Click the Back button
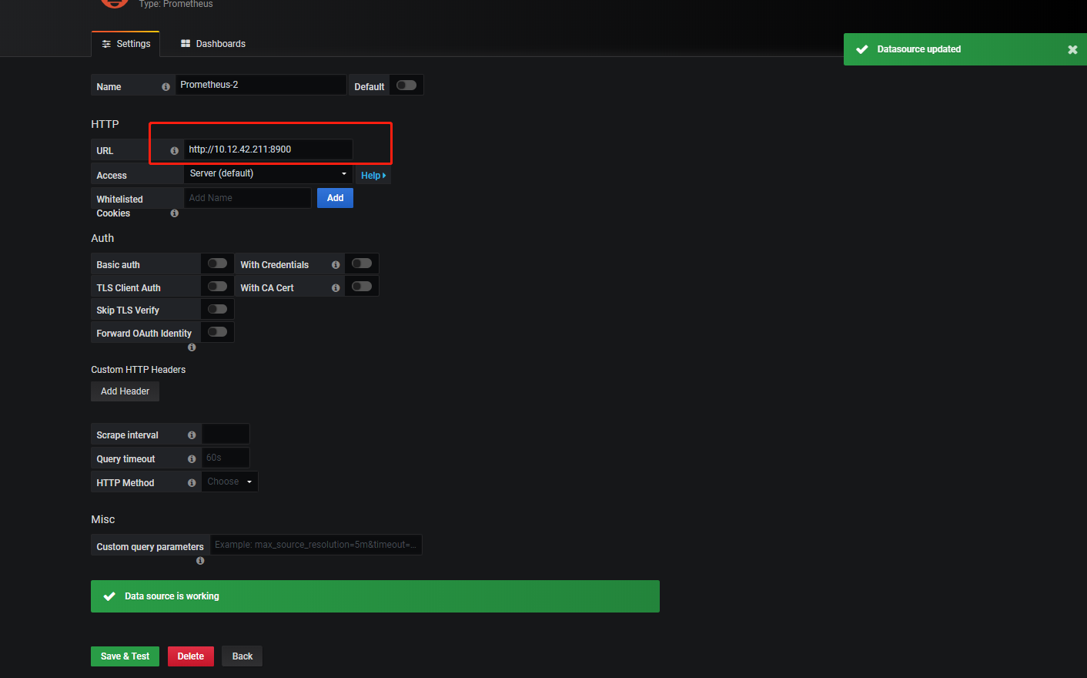The height and width of the screenshot is (678, 1087). tap(242, 656)
